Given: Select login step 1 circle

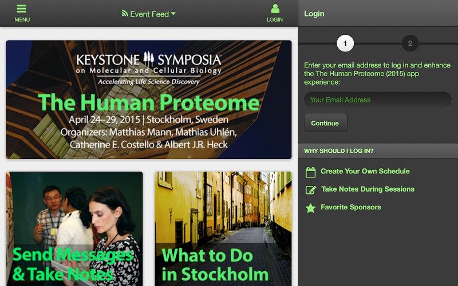Looking at the screenshot, I should pyautogui.click(x=345, y=43).
